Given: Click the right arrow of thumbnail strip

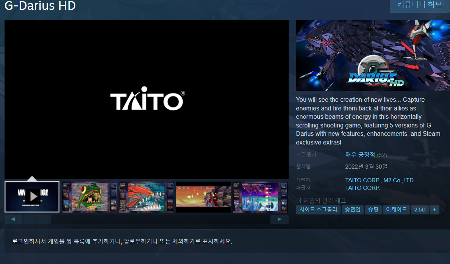Looking at the screenshot, I should pos(280,219).
